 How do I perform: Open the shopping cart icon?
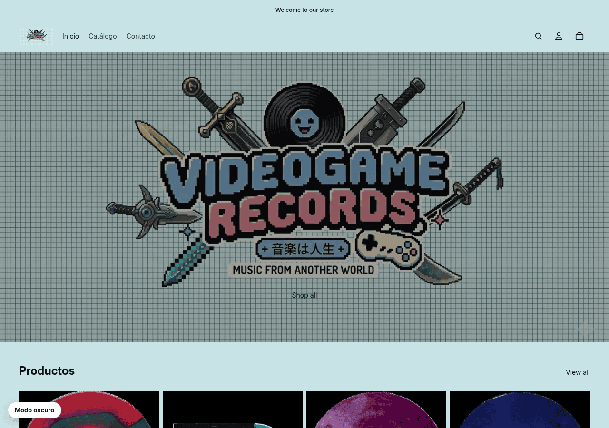pyautogui.click(x=580, y=36)
